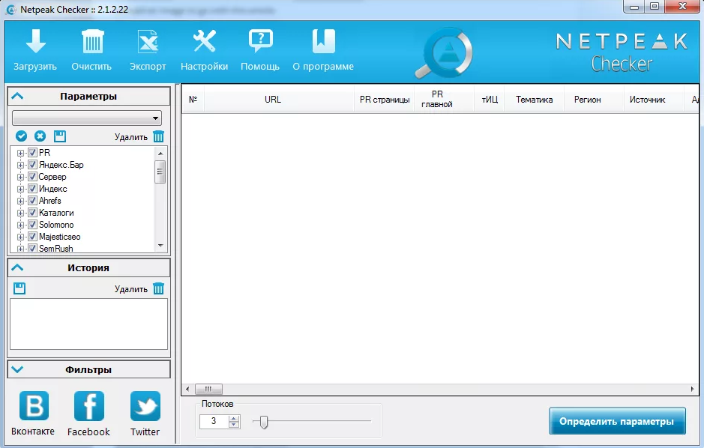704x448 pixels.
Task: Increase thread count with up stepper arrow
Action: click(233, 418)
